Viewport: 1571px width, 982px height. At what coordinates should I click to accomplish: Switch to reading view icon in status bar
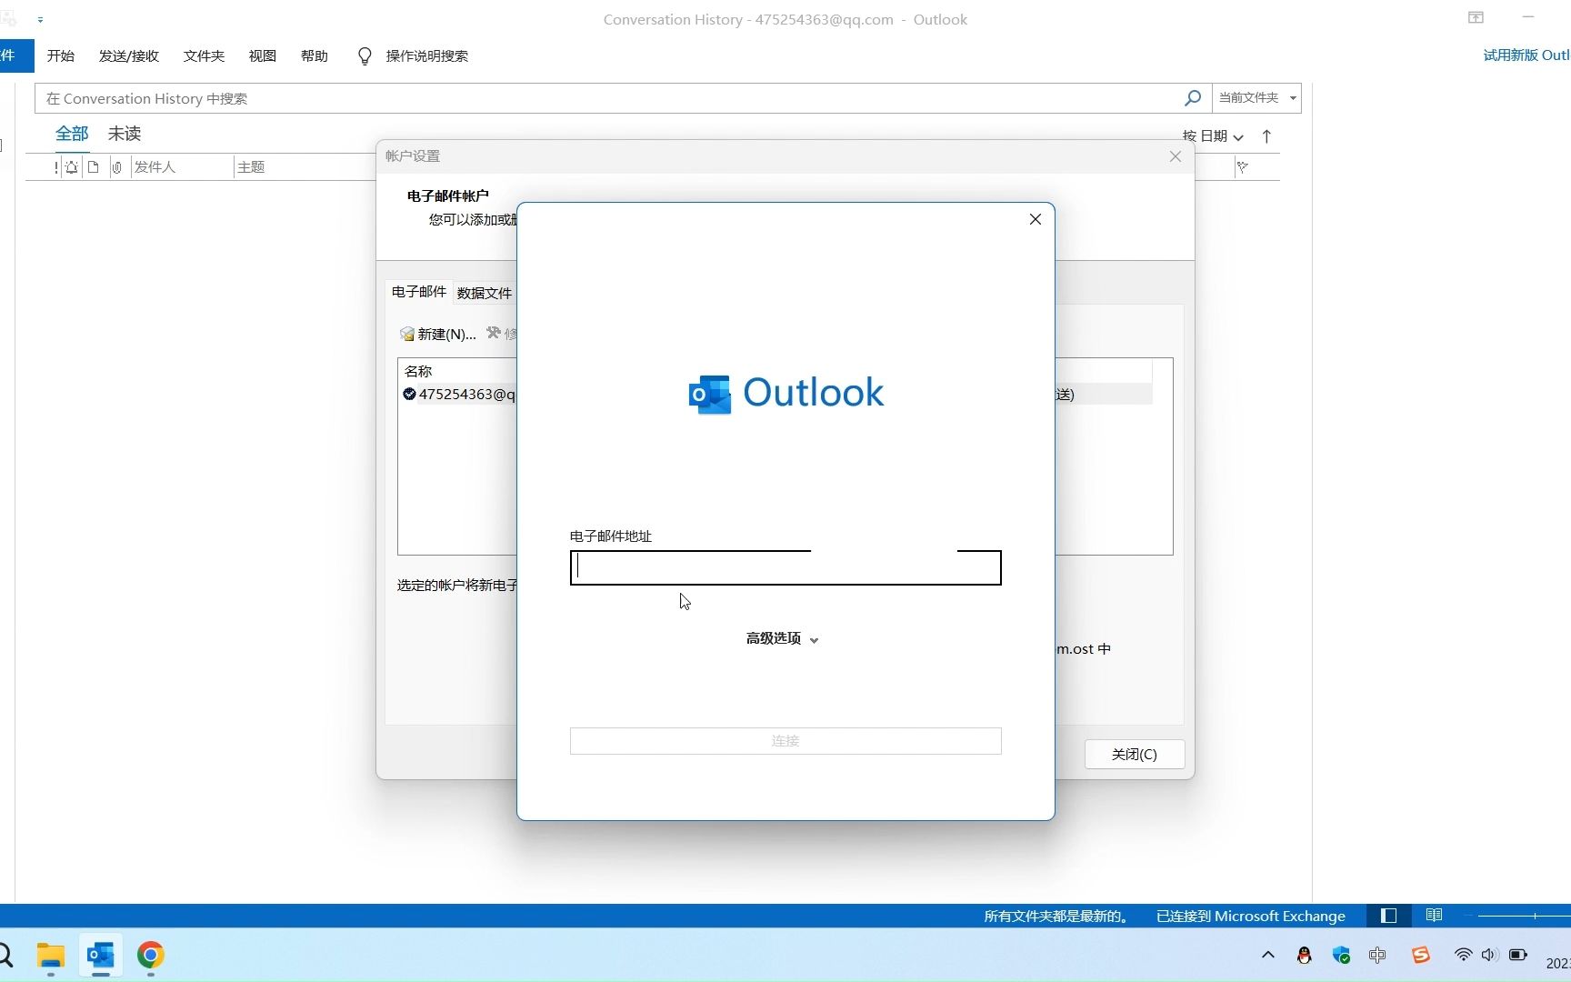pyautogui.click(x=1434, y=916)
